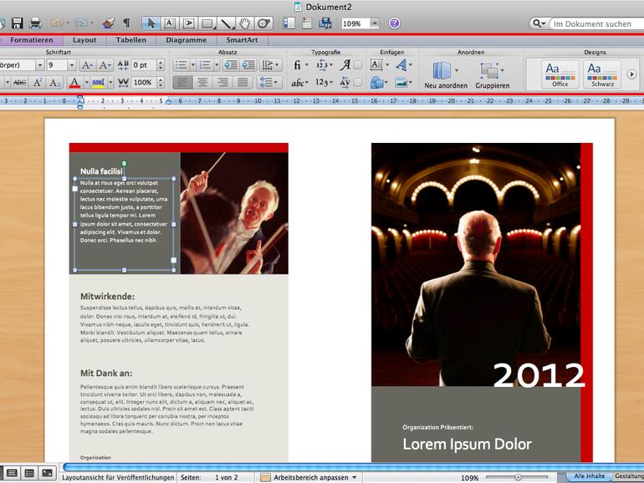Open Word help with purple question mark

[394, 23]
